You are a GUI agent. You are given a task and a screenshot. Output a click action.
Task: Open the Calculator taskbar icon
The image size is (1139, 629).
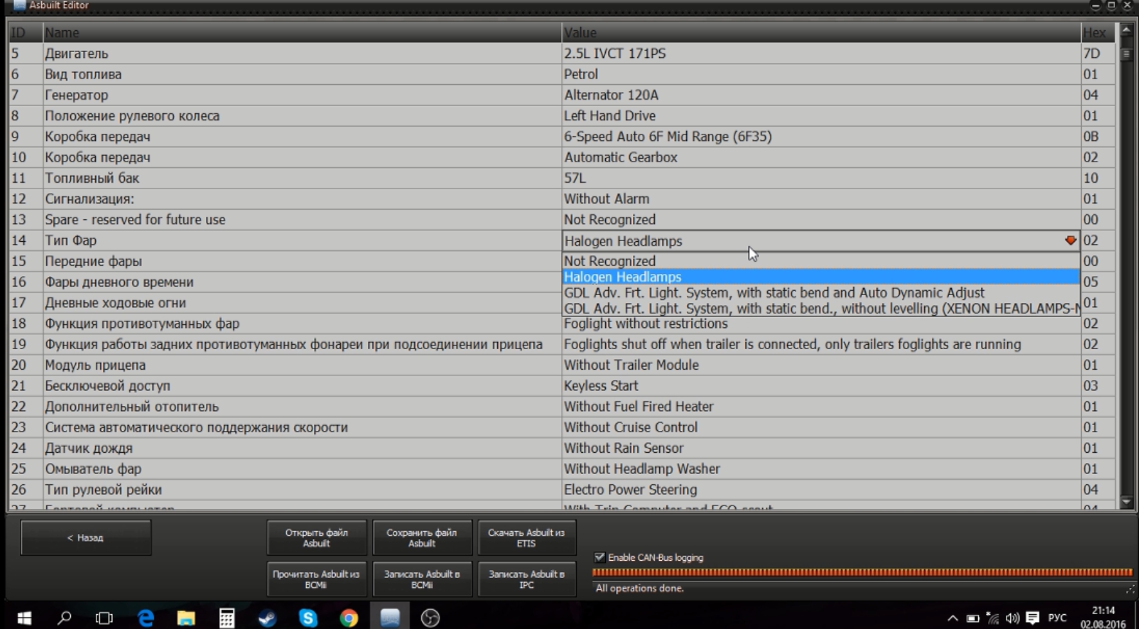[x=226, y=618]
